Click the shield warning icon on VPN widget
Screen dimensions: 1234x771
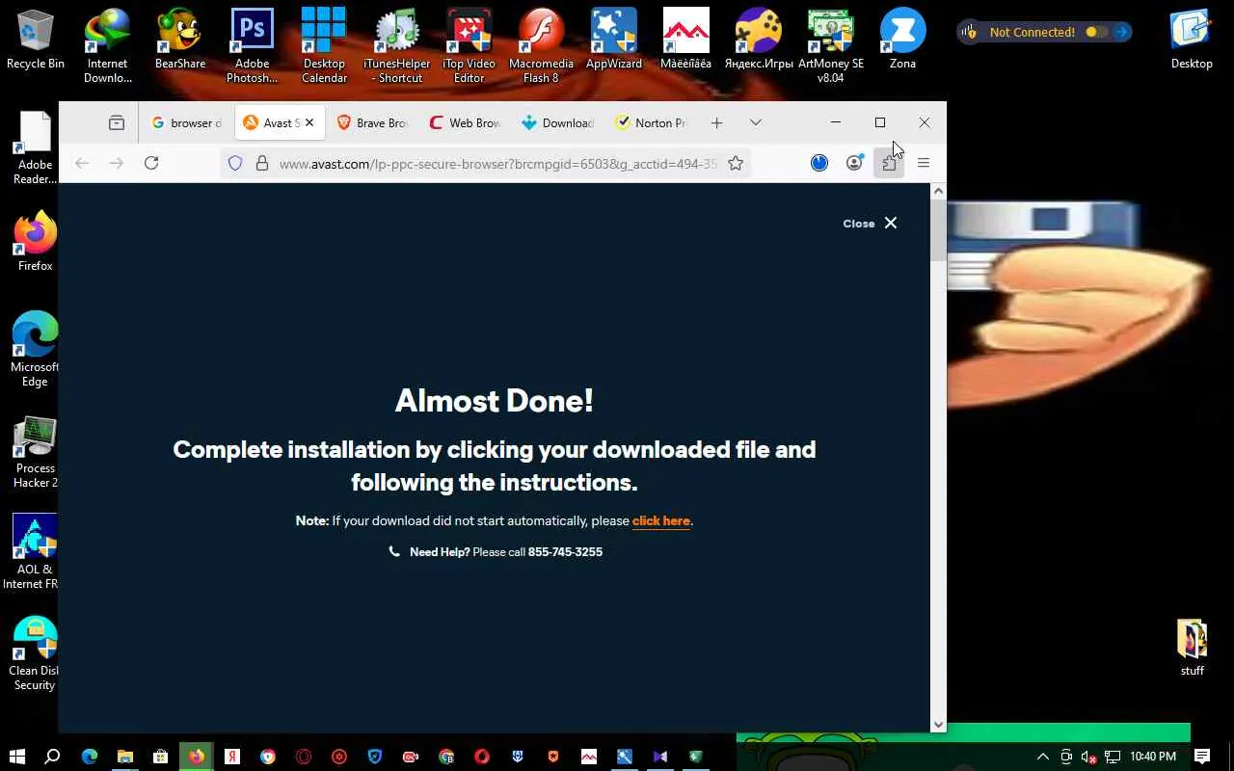[x=969, y=32]
